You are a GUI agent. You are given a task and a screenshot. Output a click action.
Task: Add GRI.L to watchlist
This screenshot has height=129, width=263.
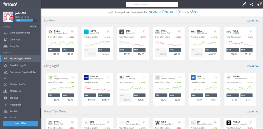click(144, 32)
